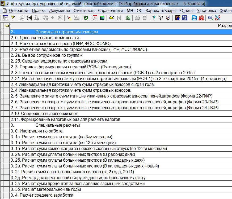Open the form list table icon in toolbar

pos(6,18)
